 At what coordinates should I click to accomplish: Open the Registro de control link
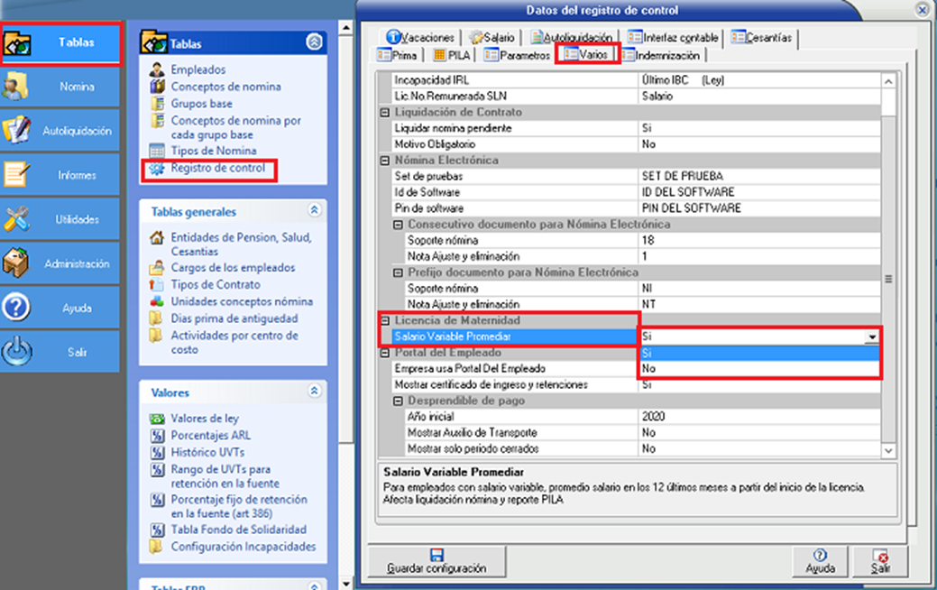(217, 168)
